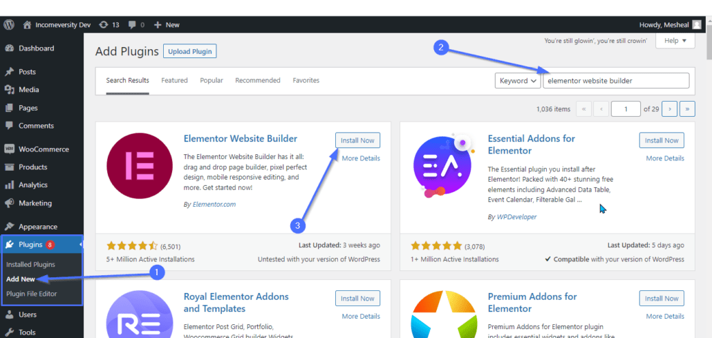712x338 pixels.
Task: Open the Elementor Website Builder title link
Action: click(x=240, y=138)
